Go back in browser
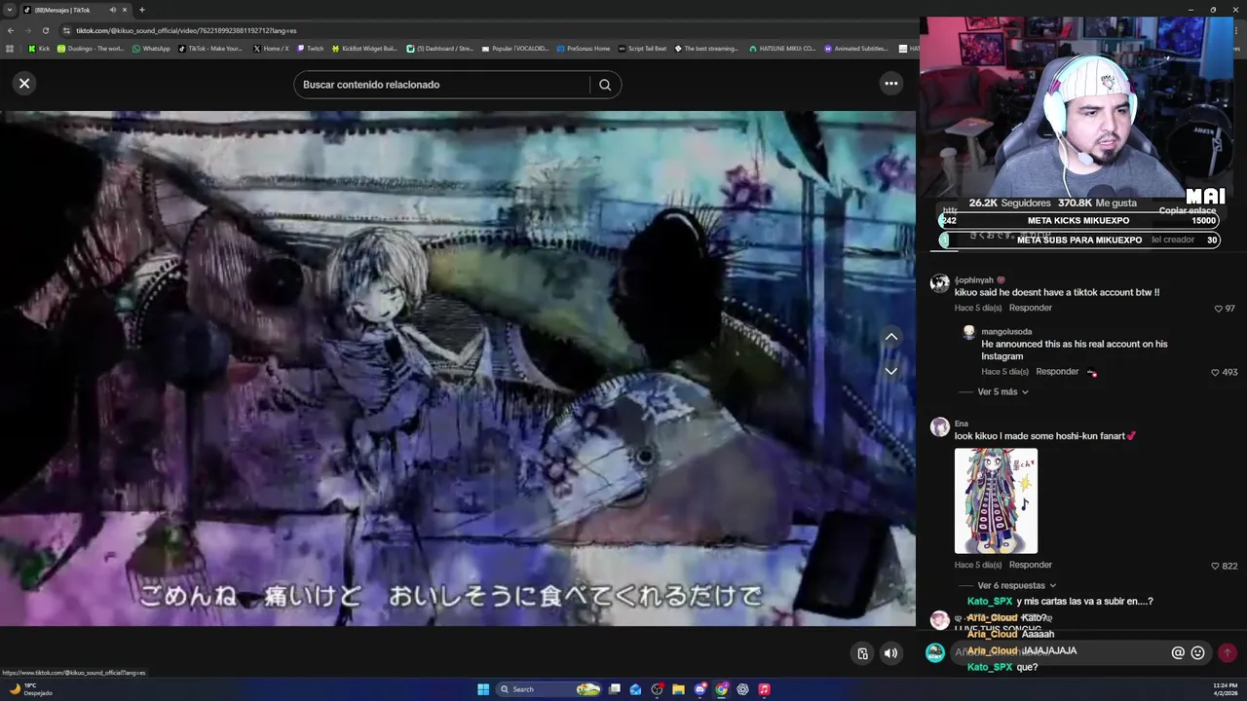This screenshot has height=701, width=1247. pos(10,30)
